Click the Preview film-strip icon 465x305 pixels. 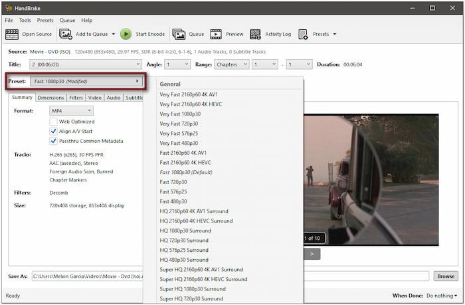point(216,34)
